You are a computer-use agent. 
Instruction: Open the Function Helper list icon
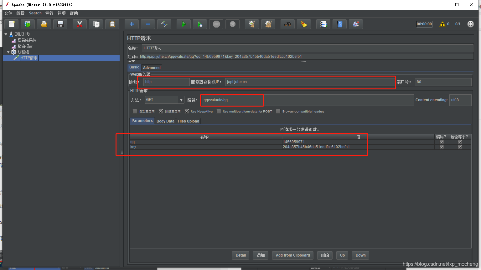click(323, 24)
